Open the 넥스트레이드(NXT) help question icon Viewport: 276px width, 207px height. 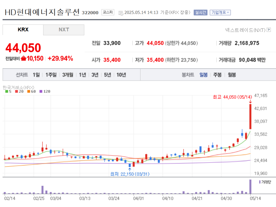click(269, 30)
